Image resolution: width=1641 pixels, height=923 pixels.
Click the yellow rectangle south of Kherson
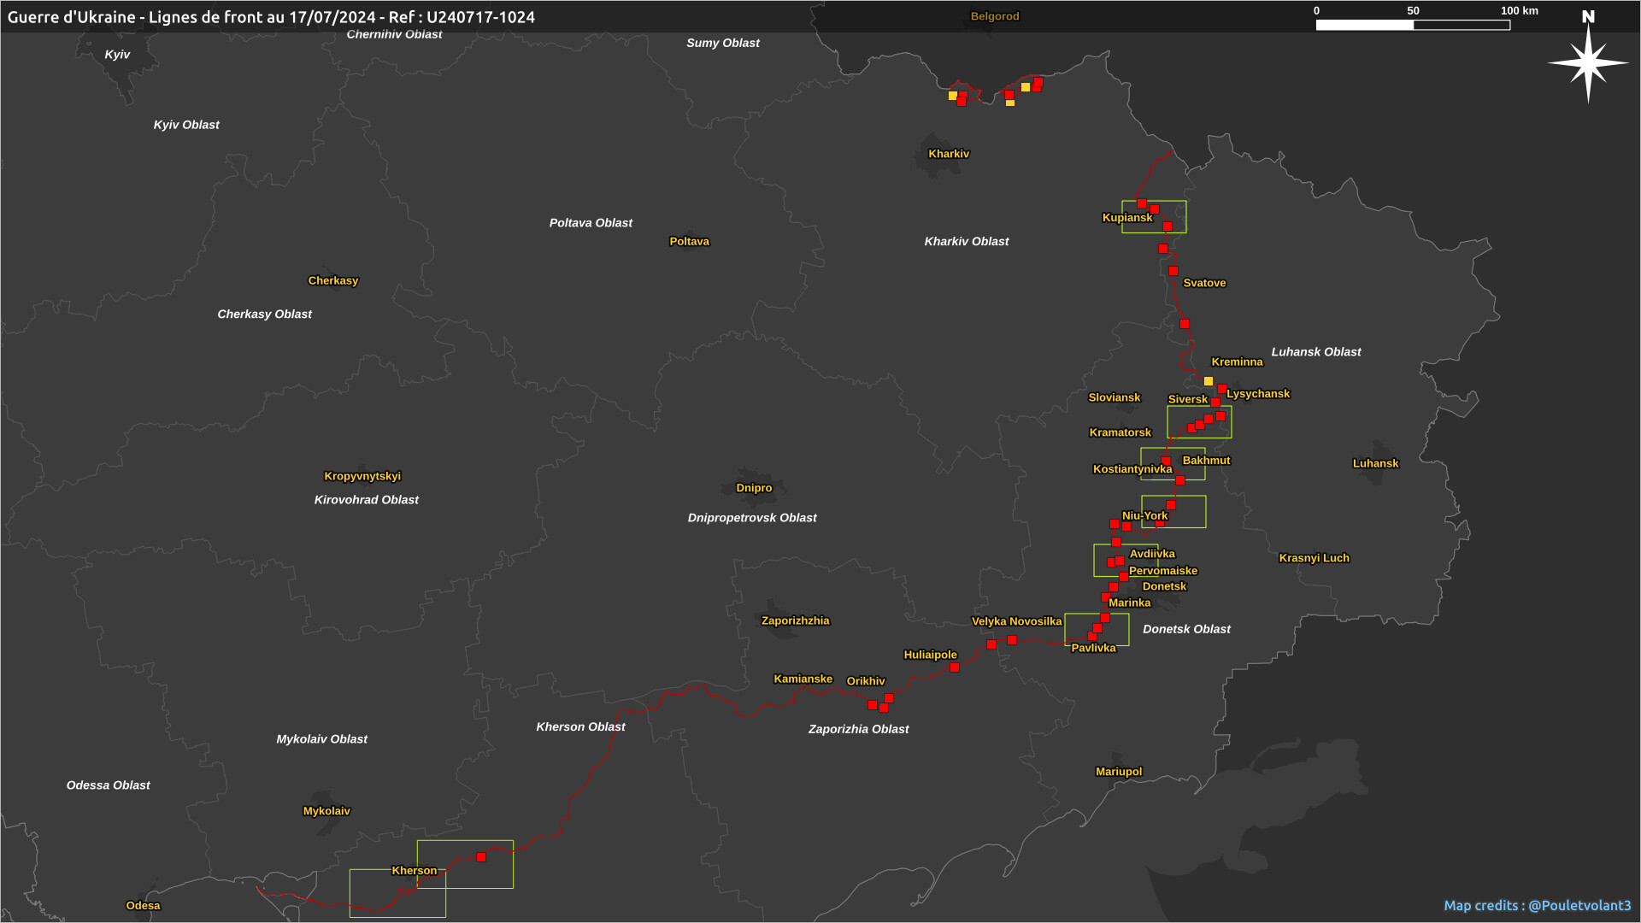point(397,894)
